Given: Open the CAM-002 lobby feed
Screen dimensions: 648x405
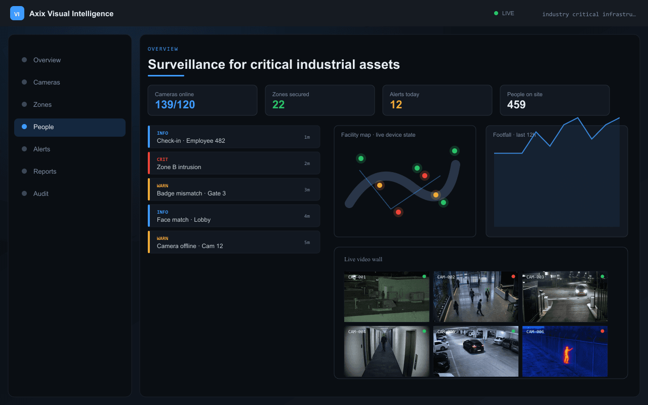Looking at the screenshot, I should pos(476,297).
